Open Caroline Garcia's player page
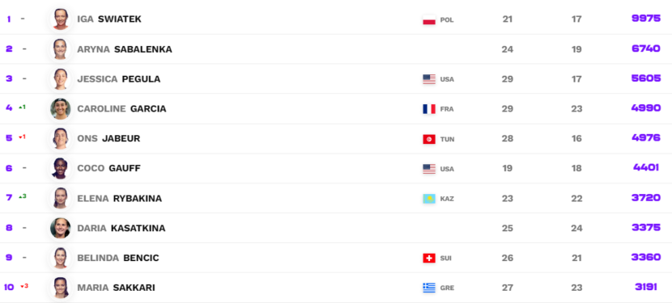This screenshot has height=303, width=672. 121,109
